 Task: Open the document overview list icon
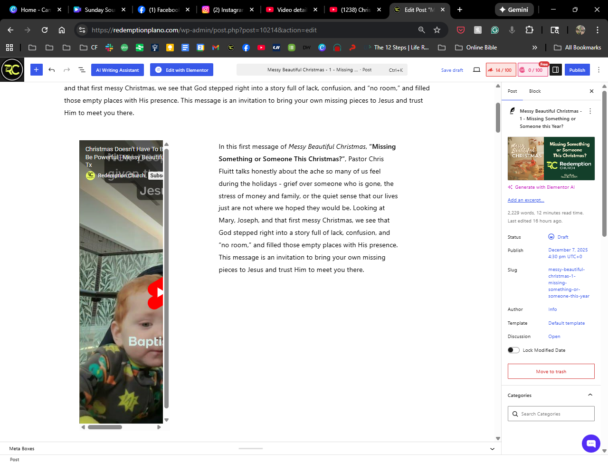tap(82, 70)
